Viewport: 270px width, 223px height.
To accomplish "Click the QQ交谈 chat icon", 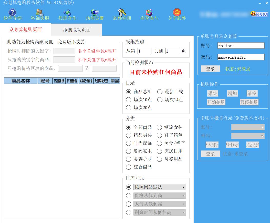I will [x=259, y=14].
